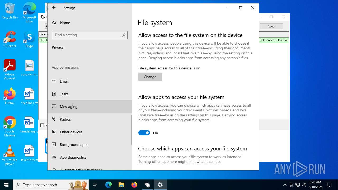This screenshot has height=190, width=338.
Task: Click the Find a setting search field
Action: click(x=90, y=35)
